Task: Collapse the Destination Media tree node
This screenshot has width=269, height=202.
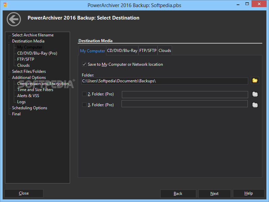Action: tap(9, 41)
